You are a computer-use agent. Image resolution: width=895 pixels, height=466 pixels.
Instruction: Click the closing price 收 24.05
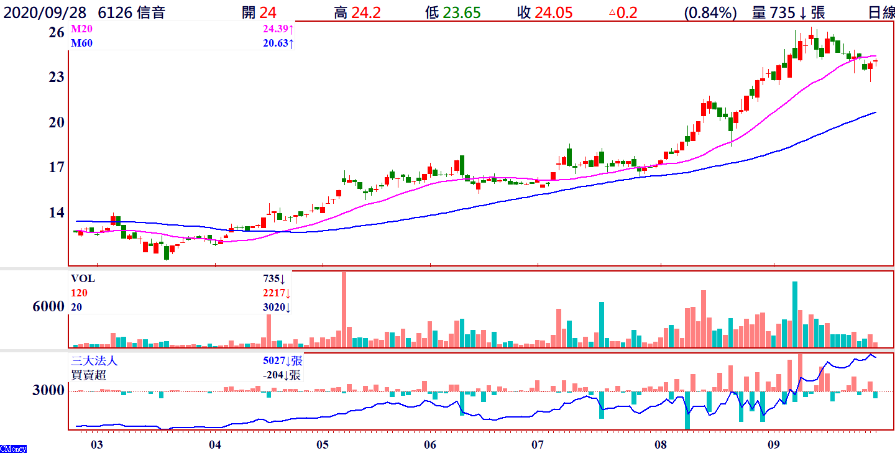click(x=544, y=12)
